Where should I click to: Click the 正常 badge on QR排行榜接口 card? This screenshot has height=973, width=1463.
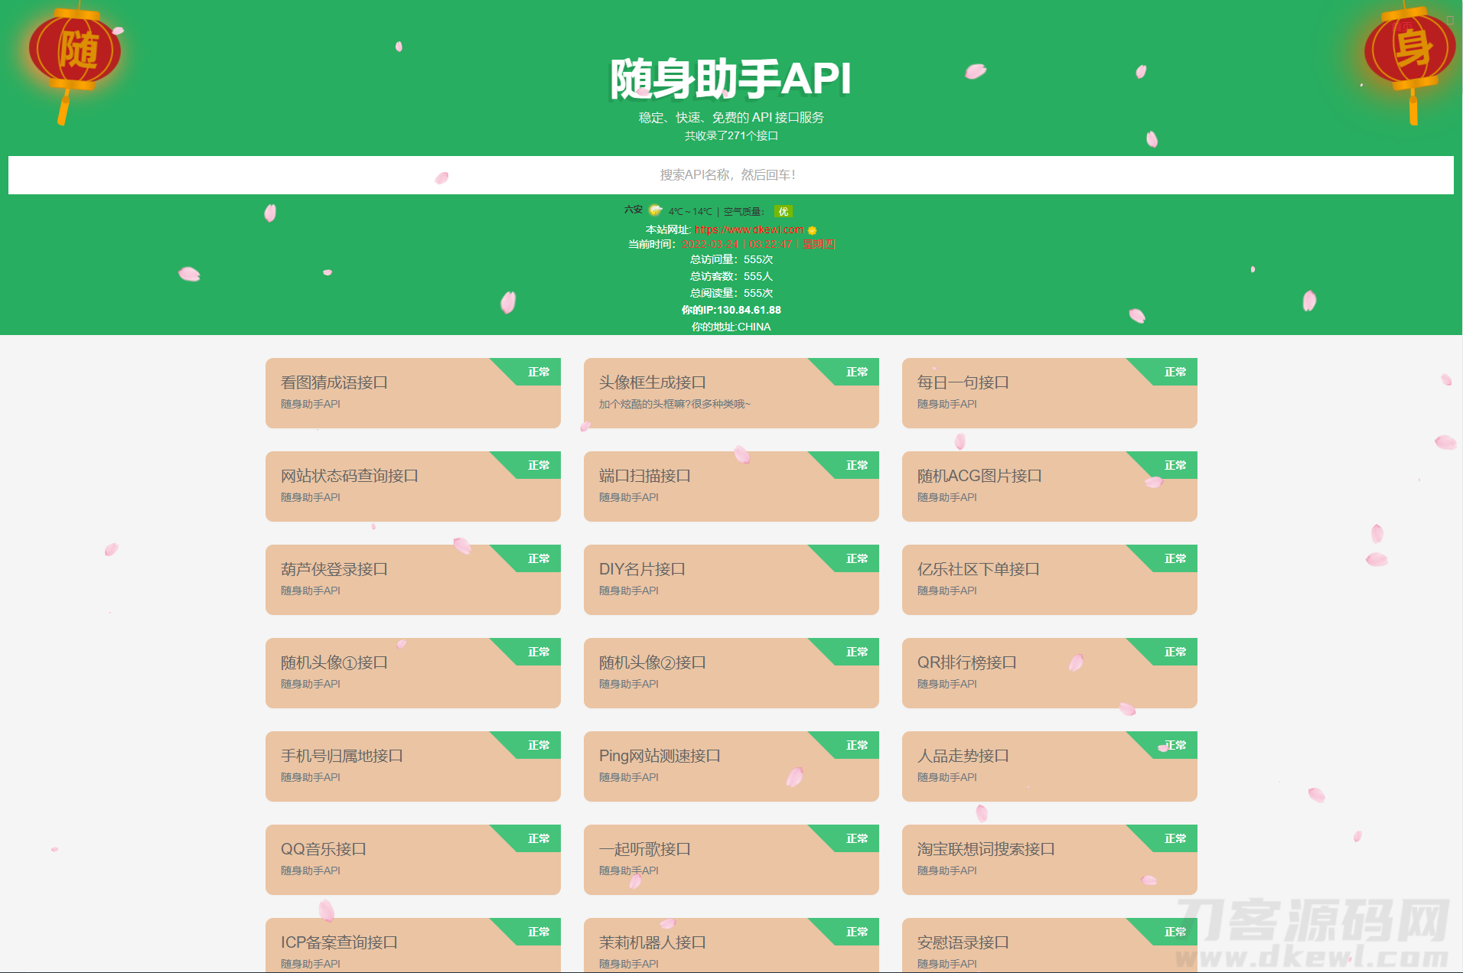tap(1175, 652)
